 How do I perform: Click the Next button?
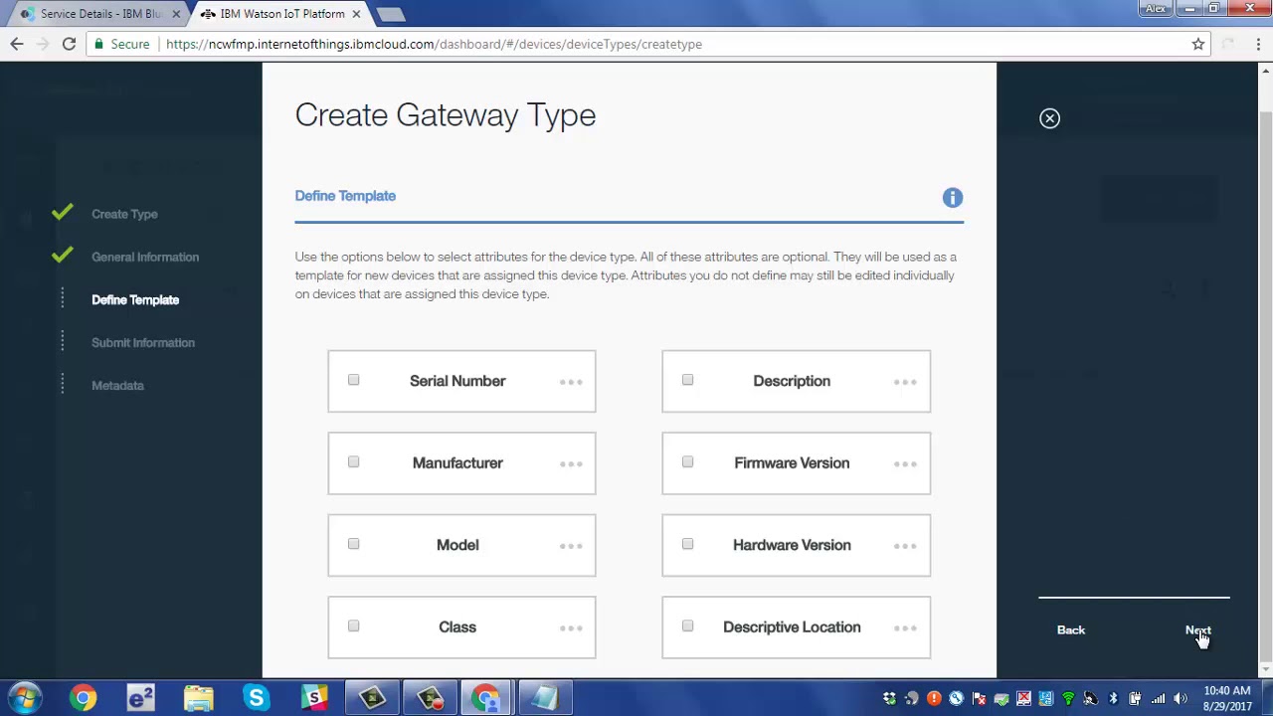click(x=1197, y=629)
